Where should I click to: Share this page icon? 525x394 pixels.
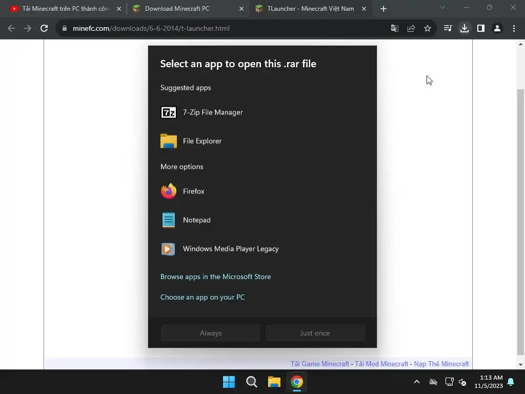coord(411,29)
